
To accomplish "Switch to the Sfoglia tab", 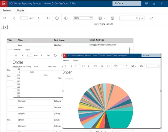I will pos(20,10).
